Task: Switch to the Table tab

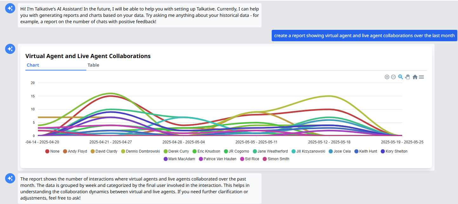Action: coord(93,65)
